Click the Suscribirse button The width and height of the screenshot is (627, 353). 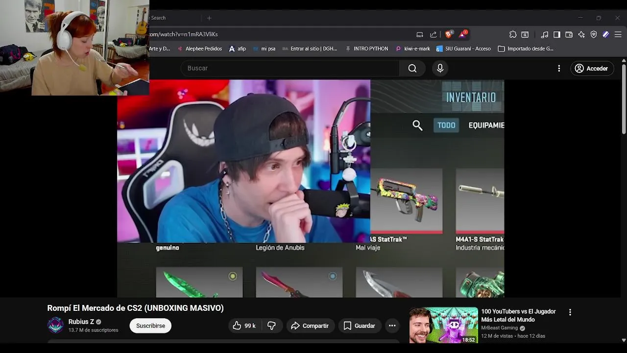click(150, 326)
